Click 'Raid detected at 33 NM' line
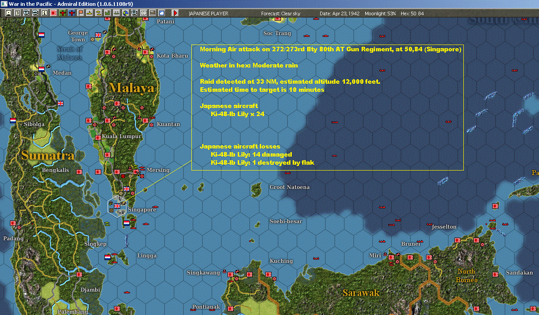Image resolution: width=539 pixels, height=315 pixels. (x=290, y=81)
